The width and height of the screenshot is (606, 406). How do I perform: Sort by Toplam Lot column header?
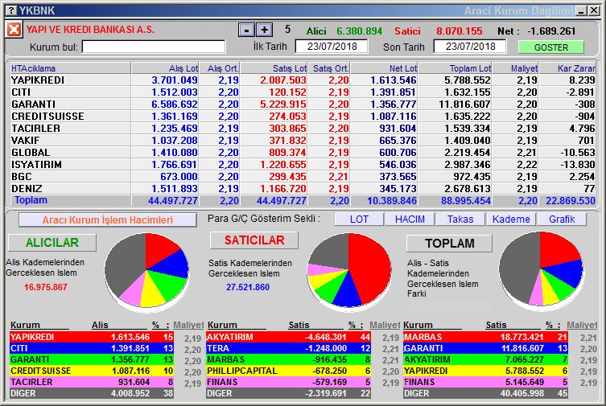456,68
